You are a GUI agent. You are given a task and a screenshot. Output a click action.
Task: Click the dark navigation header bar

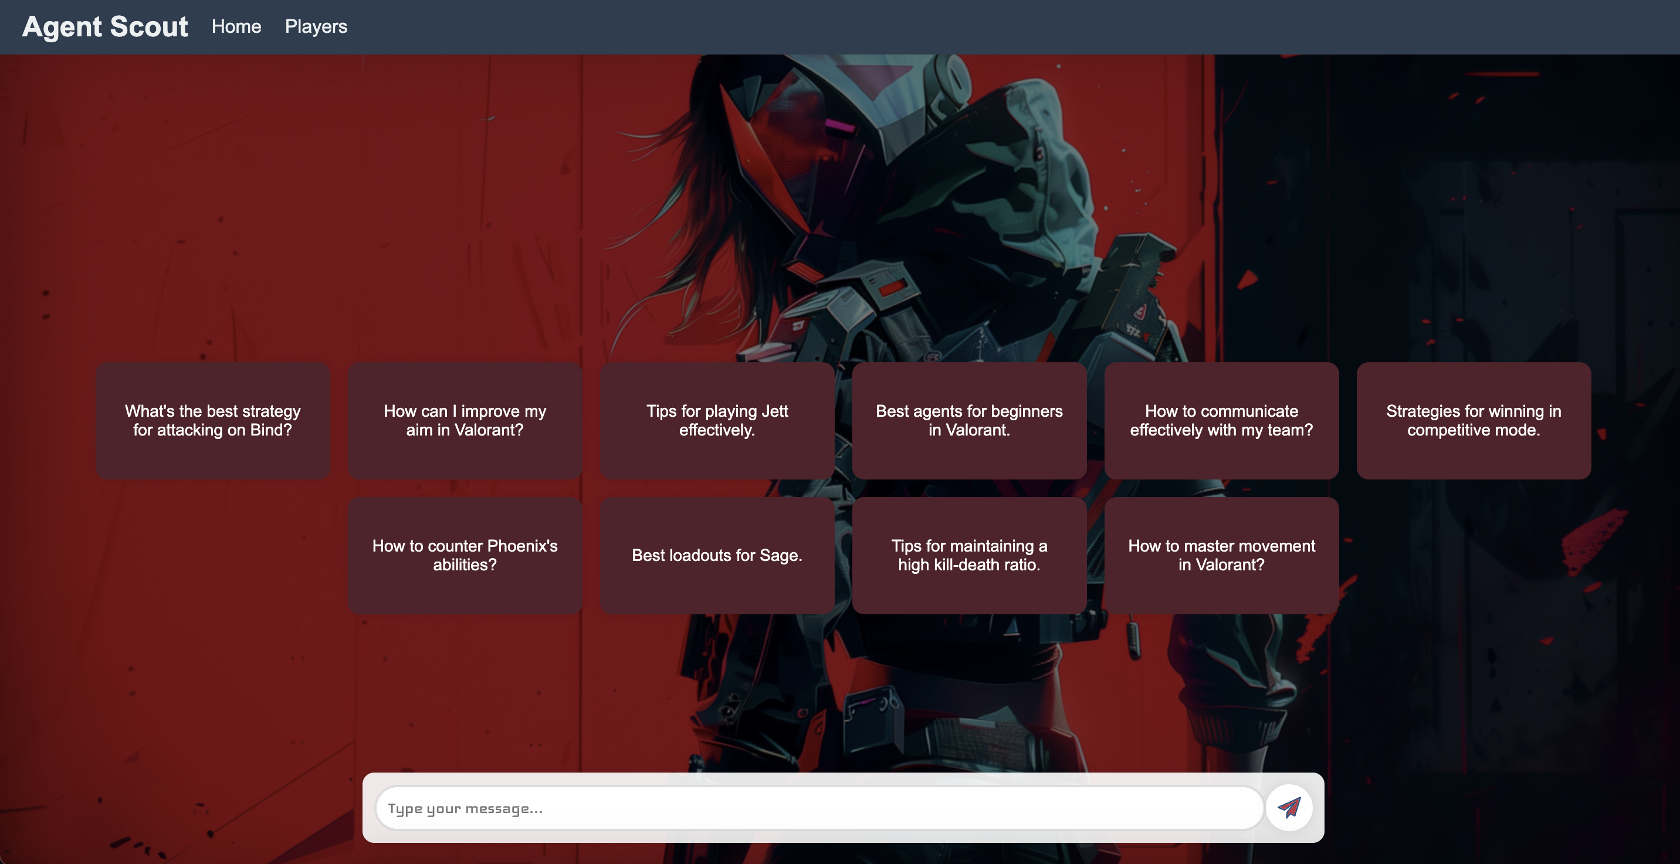point(978,27)
